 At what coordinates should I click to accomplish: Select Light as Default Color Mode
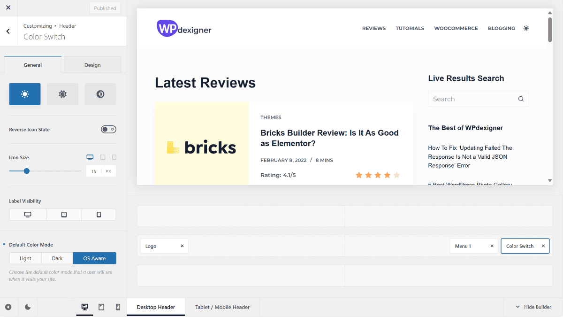(25, 258)
